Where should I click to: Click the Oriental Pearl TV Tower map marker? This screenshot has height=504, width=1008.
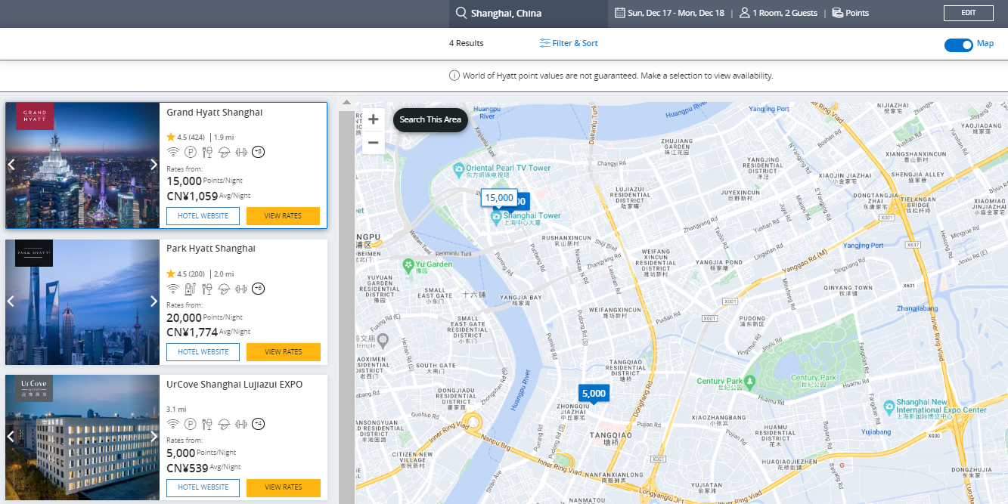(x=458, y=169)
